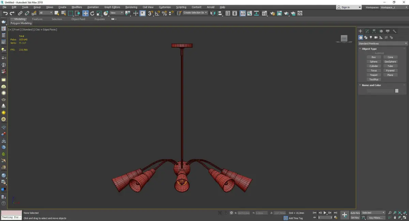This screenshot has width=409, height=221.
Task: Click the Key Filters button
Action: tap(376, 218)
